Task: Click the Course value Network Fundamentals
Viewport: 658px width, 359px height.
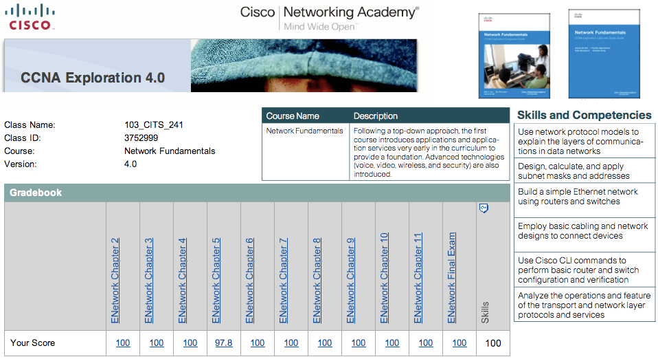Action: click(170, 151)
